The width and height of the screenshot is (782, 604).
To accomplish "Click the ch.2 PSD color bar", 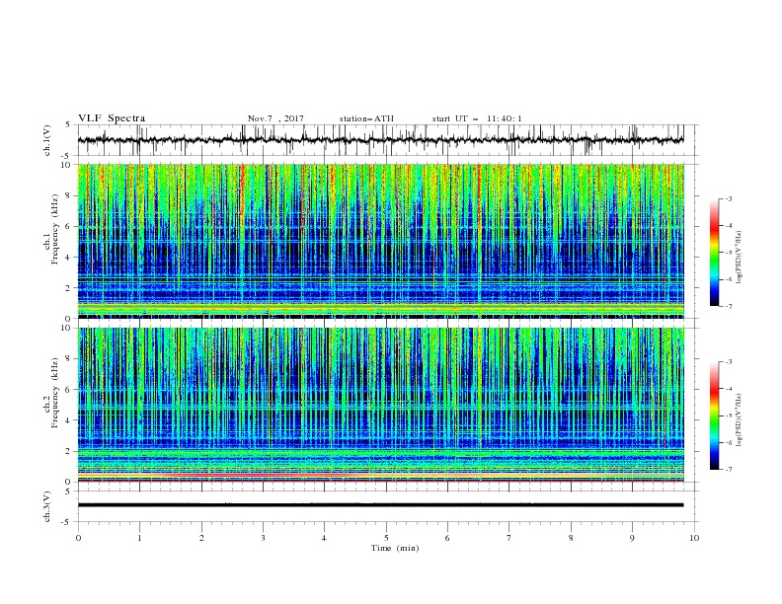I will (x=714, y=415).
